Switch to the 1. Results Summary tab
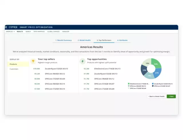This screenshot has width=183, height=140. (x=63, y=40)
